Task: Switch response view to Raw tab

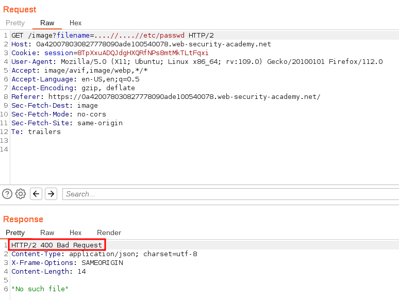Action: [x=47, y=232]
